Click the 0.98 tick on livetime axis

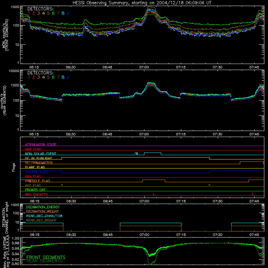click(x=15, y=243)
